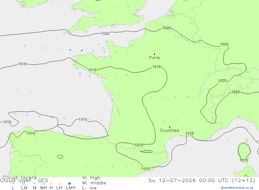The image size is (259, 190).
Task: Click the blue circle 'LM' legend symbol
Action: 24,184
